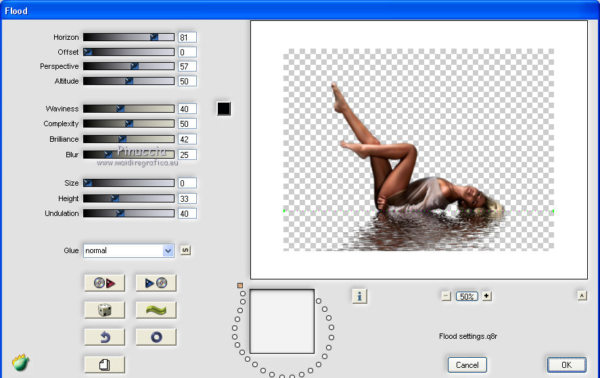Click the Flood title bar text

tap(16, 11)
